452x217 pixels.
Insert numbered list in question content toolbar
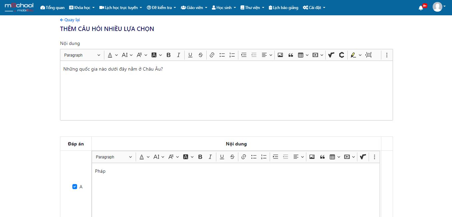232,55
